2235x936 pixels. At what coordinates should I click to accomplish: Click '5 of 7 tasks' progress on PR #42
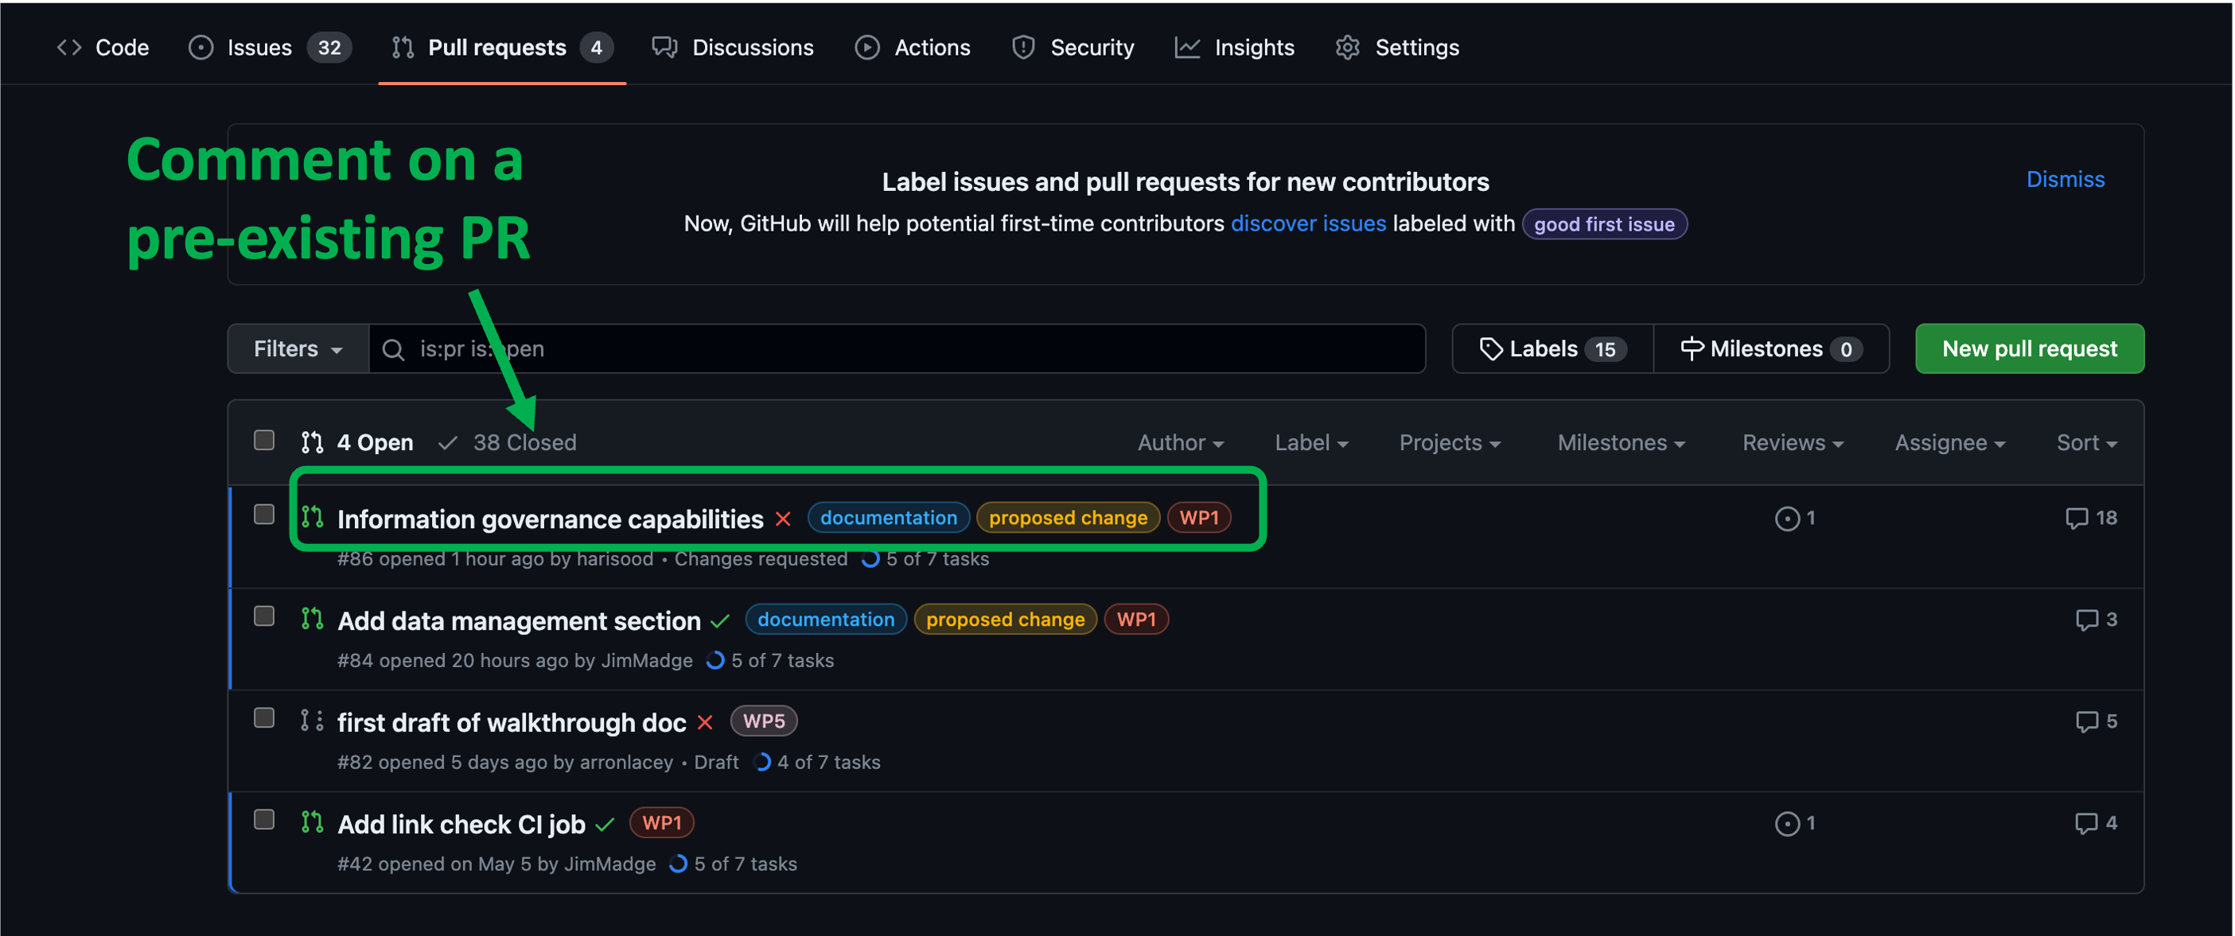pos(733,864)
